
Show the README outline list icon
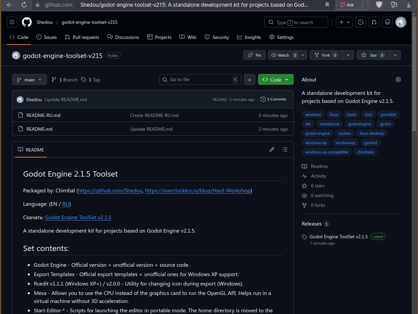tap(285, 149)
